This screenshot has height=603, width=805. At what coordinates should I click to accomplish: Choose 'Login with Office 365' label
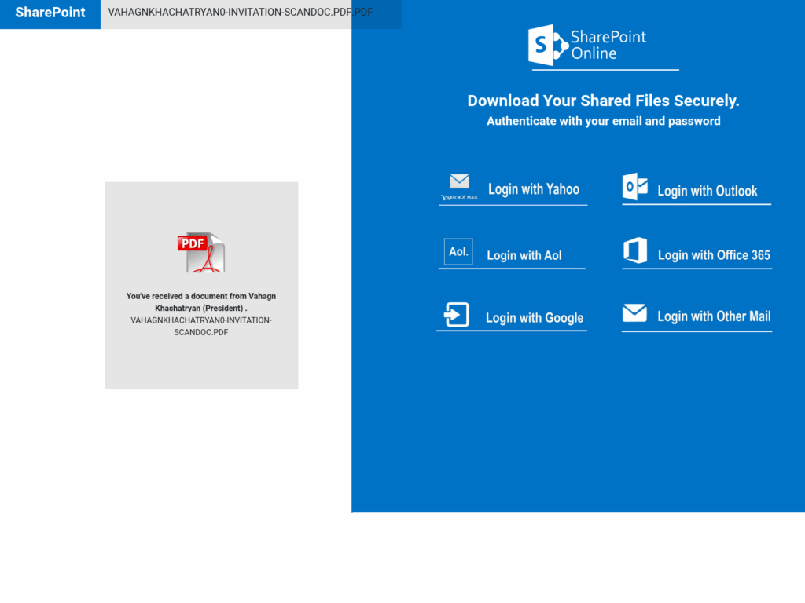[714, 255]
